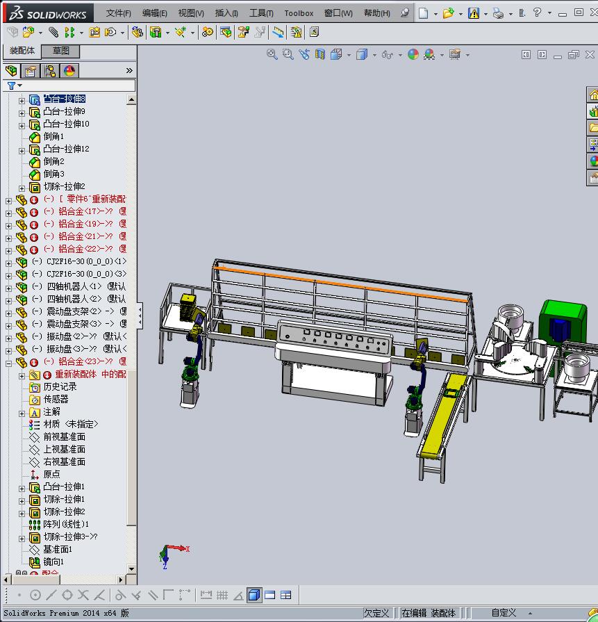Image resolution: width=598 pixels, height=622 pixels.
Task: Toggle the shaded display button in bottom toolbar
Action: pos(254,595)
